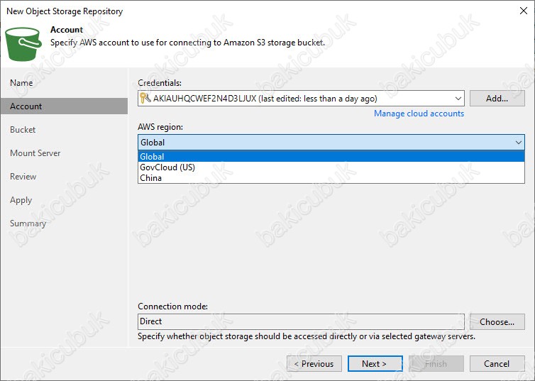Click the Cancel button
Image resolution: width=535 pixels, height=381 pixels.
pyautogui.click(x=497, y=363)
